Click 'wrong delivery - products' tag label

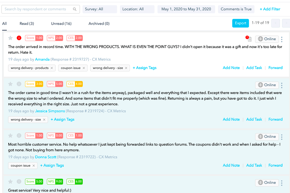tap(30, 68)
